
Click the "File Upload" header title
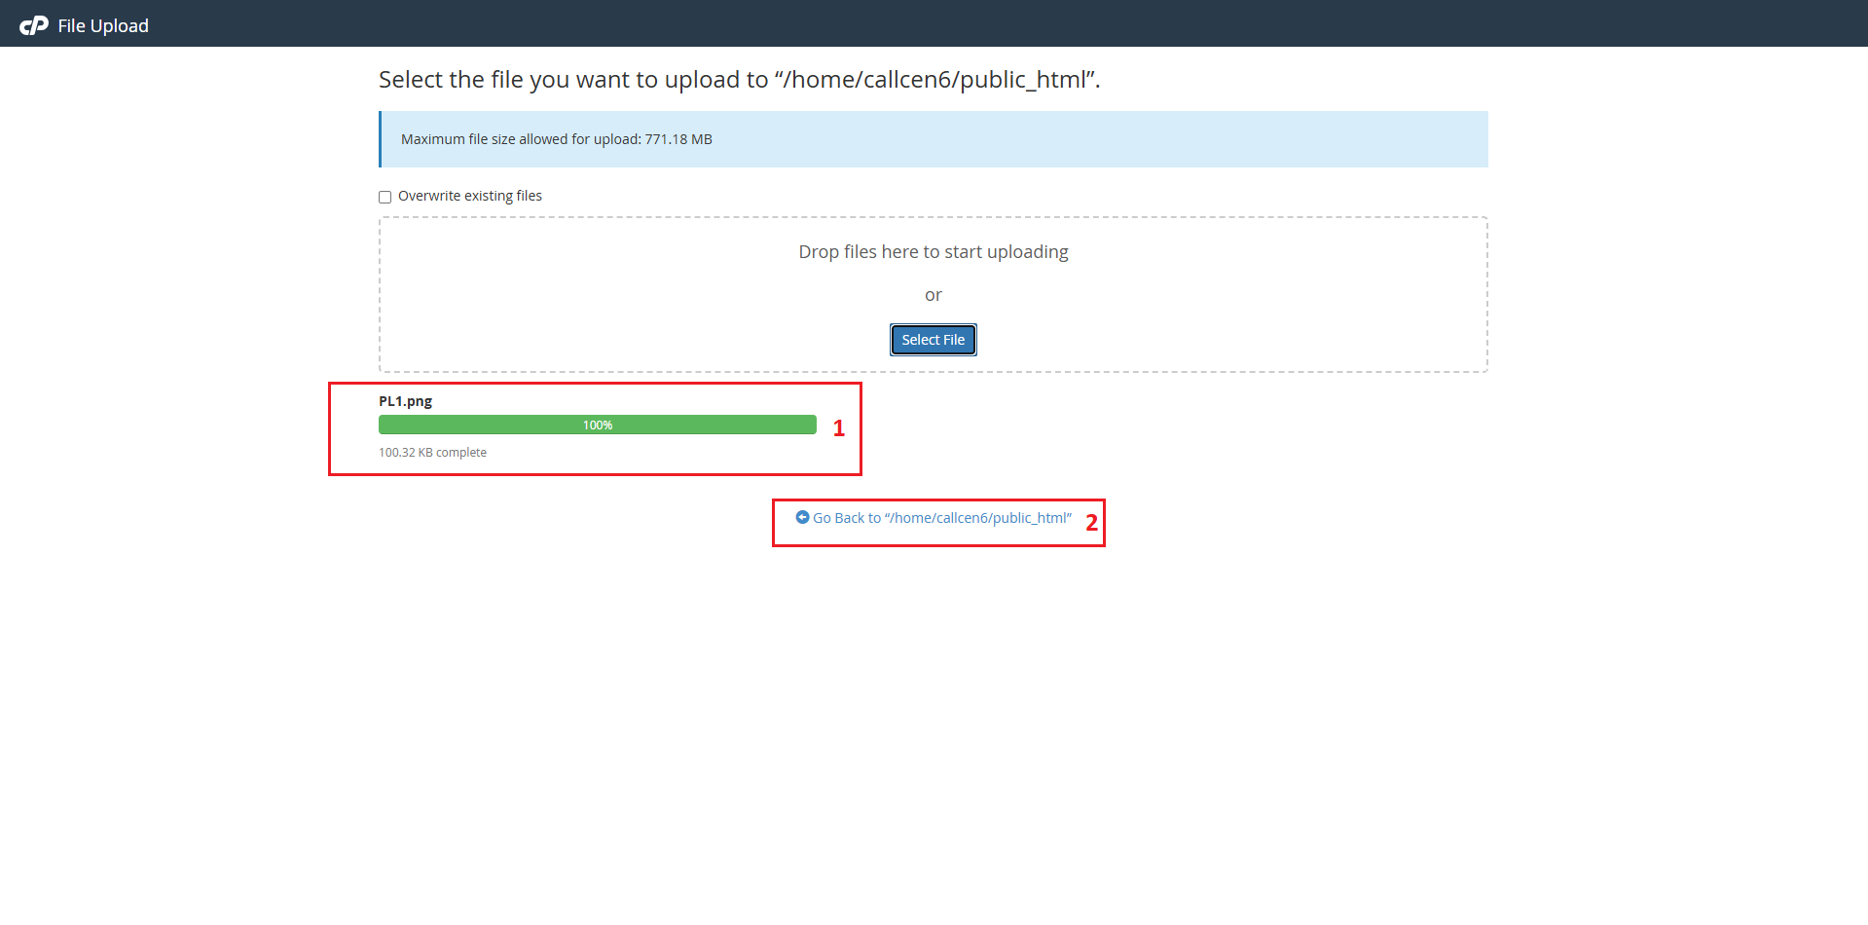point(103,26)
